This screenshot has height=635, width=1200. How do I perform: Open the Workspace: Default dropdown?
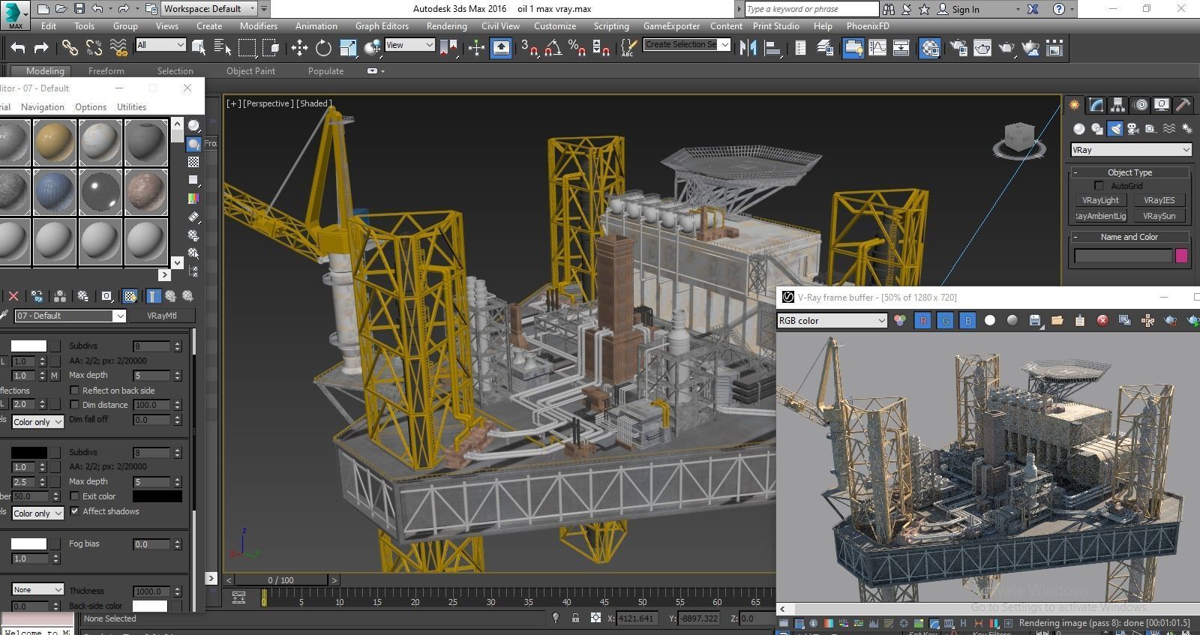pyautogui.click(x=209, y=9)
